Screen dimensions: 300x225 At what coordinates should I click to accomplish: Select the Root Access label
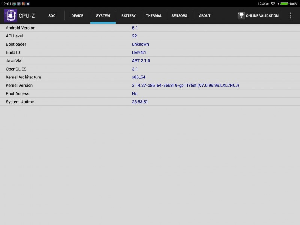[x=17, y=93]
